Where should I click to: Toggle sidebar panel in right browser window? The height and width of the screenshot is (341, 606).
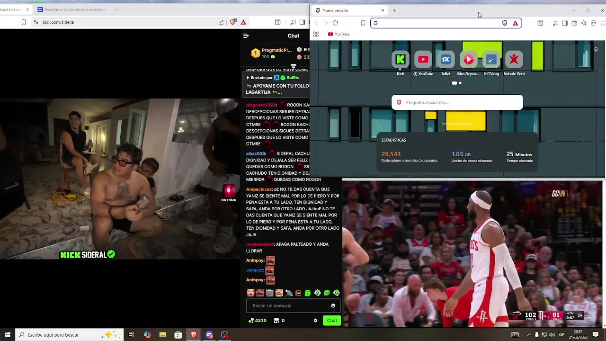click(x=565, y=23)
